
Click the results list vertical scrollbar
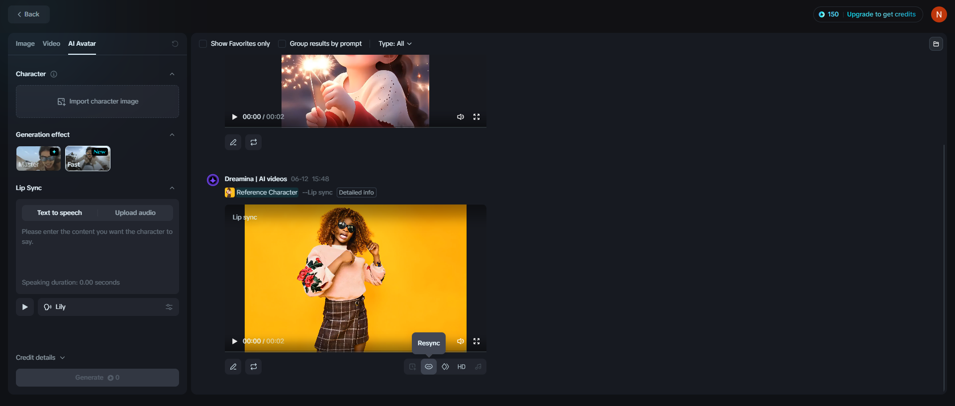tap(944, 269)
